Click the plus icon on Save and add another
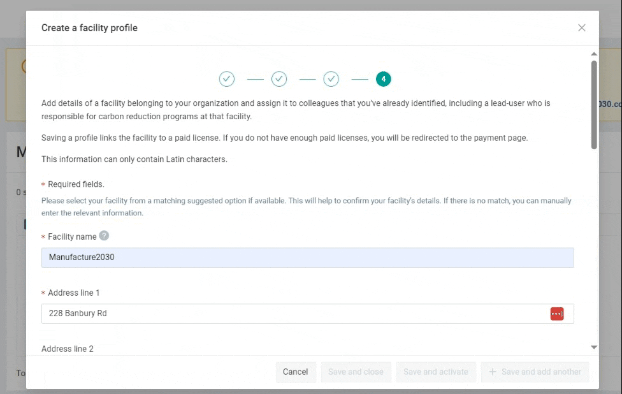622x394 pixels. (492, 372)
